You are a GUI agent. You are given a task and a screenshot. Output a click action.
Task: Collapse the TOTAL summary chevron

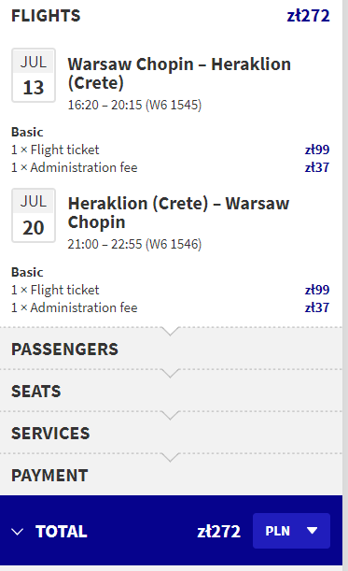17,532
